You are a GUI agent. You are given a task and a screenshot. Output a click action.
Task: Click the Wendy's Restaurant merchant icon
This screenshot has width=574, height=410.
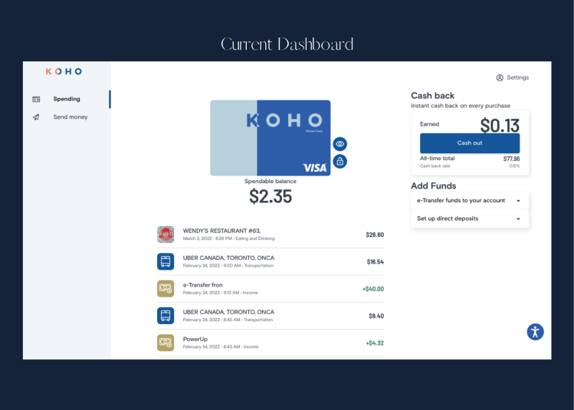166,235
